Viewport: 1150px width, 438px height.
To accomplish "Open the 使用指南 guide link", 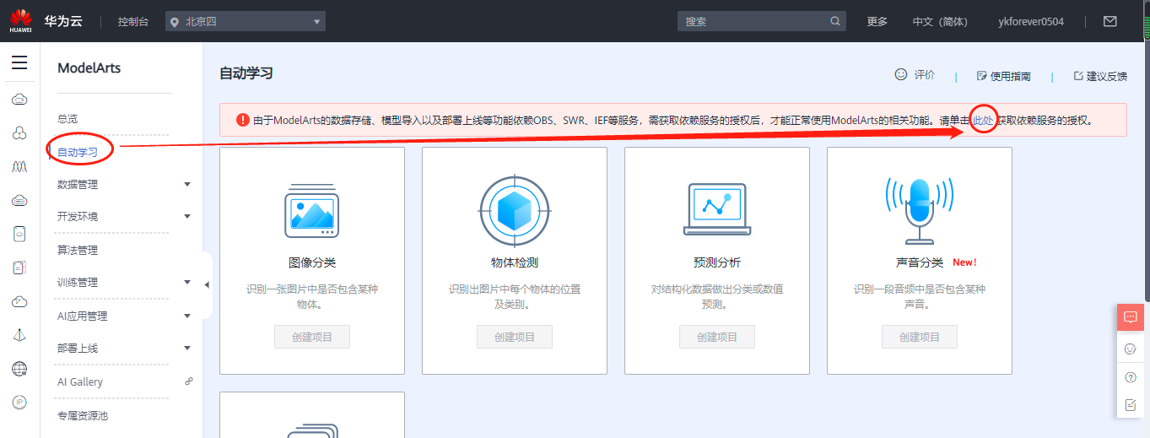I will [x=1004, y=76].
